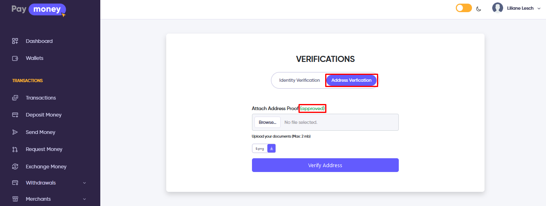Open the Merchants menu item
Image resolution: width=546 pixels, height=206 pixels.
[x=38, y=199]
